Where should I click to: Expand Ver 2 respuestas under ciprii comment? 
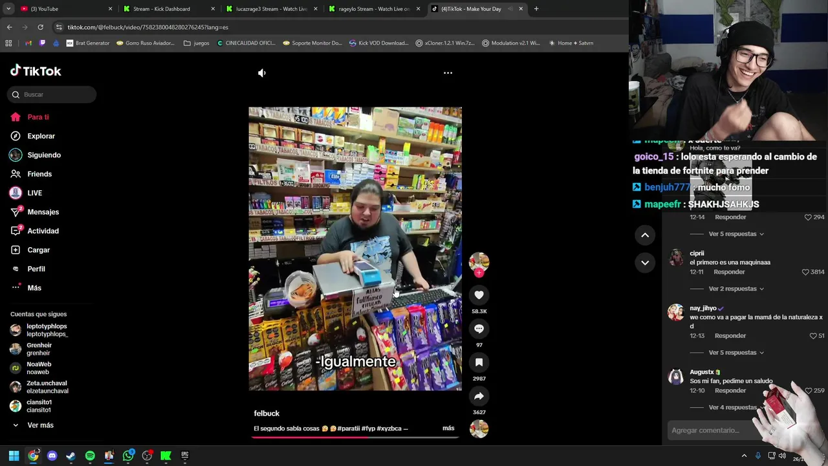(x=732, y=289)
